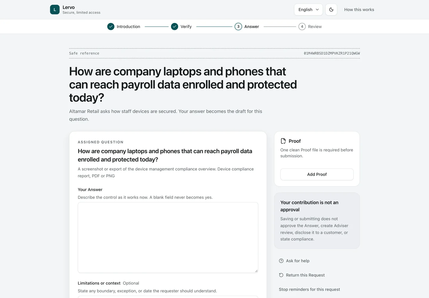Click the ASSIGNED QUESTION label

point(100,142)
